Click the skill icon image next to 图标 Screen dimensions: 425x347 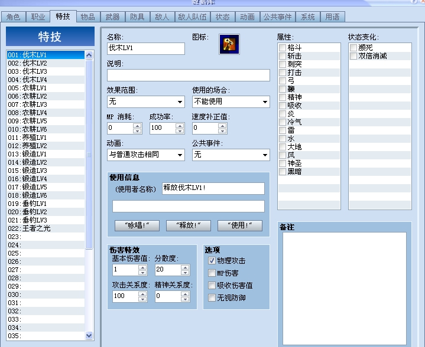tap(229, 44)
